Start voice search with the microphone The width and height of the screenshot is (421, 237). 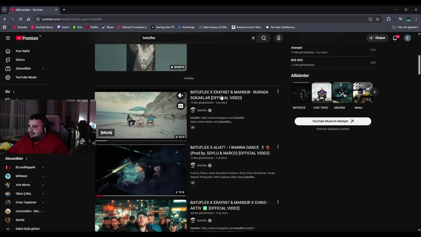pyautogui.click(x=279, y=38)
